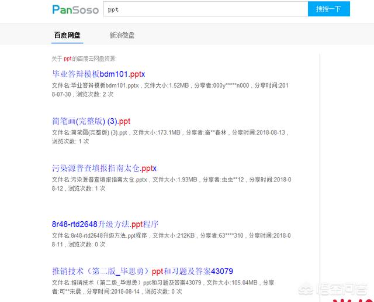The image size is (374, 302).
Task: Click the PanSoso logo
Action: tap(75, 9)
